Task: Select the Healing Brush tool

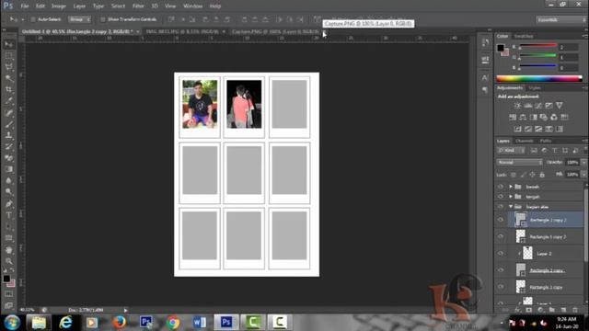Action: coord(8,112)
